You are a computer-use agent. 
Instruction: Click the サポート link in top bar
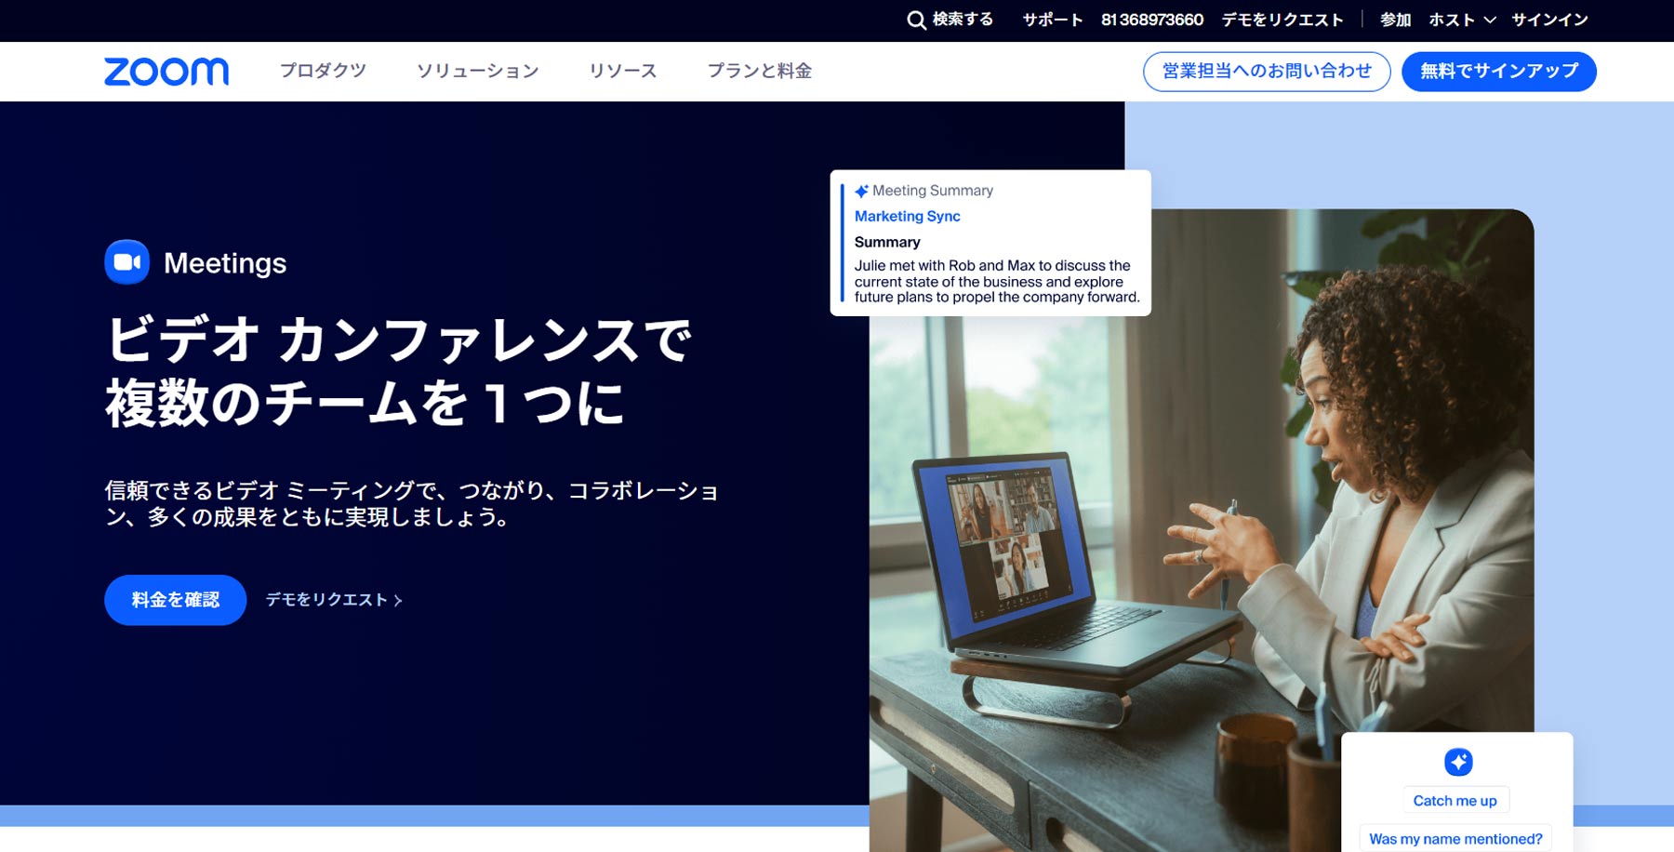point(1053,20)
